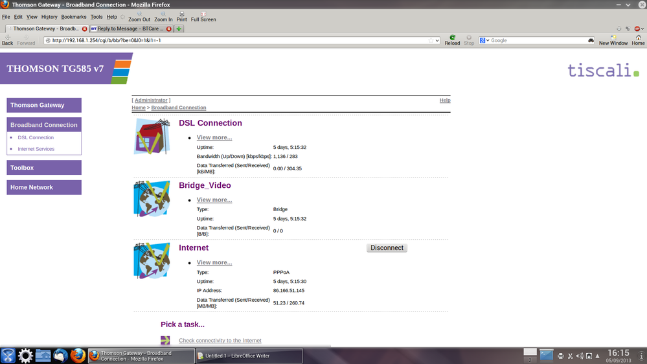The width and height of the screenshot is (647, 364).
Task: Close the Thomson Gateway tab
Action: pyautogui.click(x=85, y=29)
